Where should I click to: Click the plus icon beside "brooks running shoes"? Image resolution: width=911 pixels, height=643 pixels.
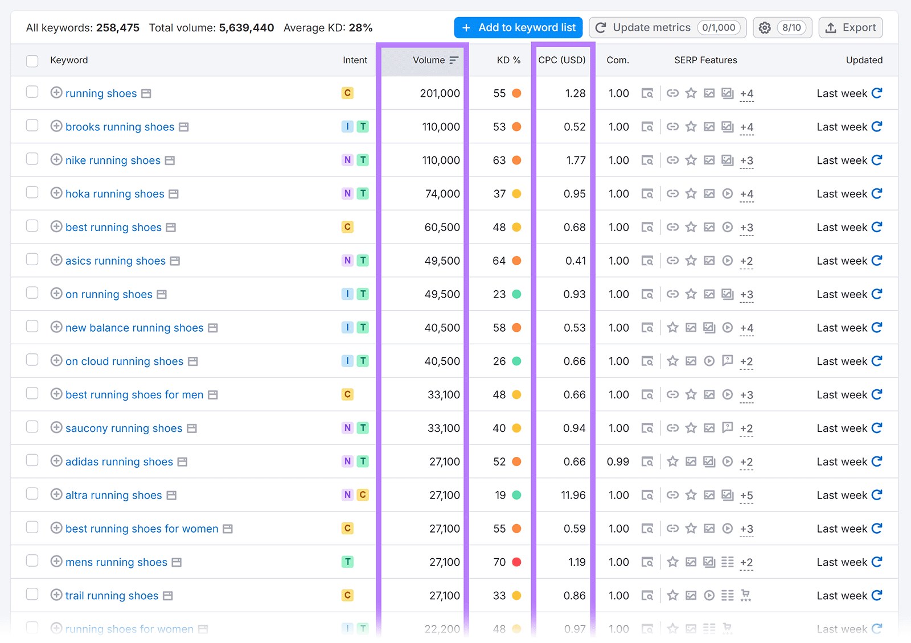[x=56, y=126]
